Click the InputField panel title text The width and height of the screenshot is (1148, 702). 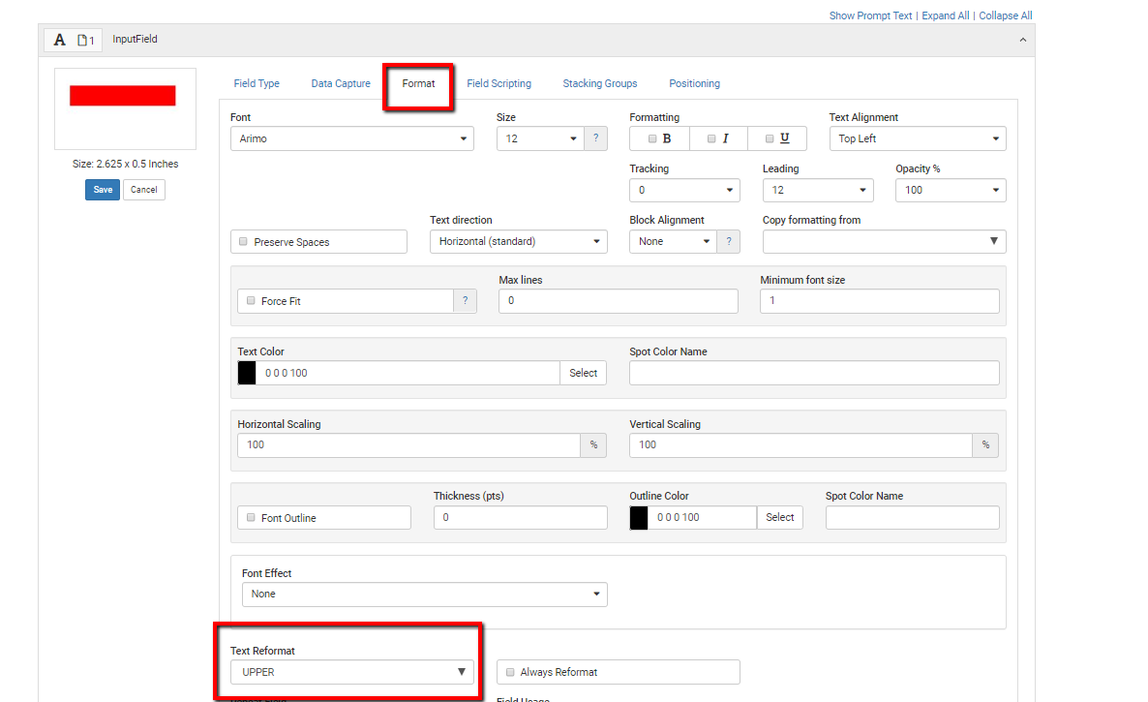[135, 40]
